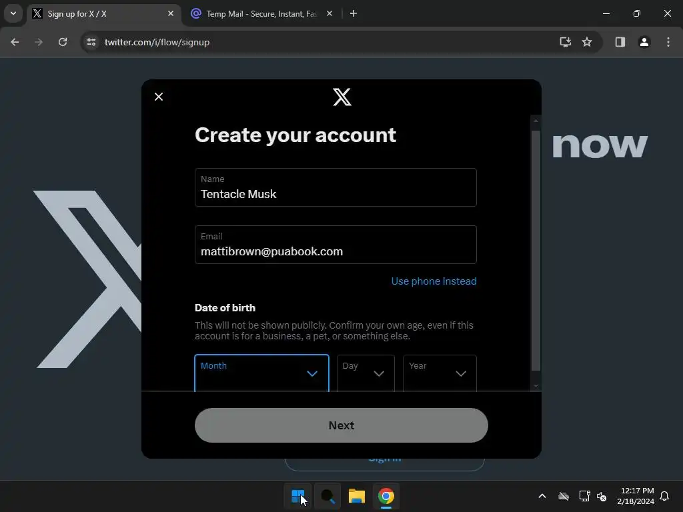This screenshot has height=512, width=683.
Task: Click the scrollbar down arrow in dialog
Action: click(536, 386)
